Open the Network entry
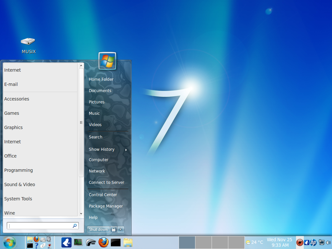Viewport: 332px width, 249px height. [x=108, y=171]
